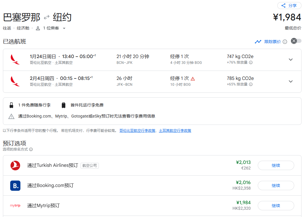Expand the 2月4日周四 flight details
This screenshot has height=217, width=305.
click(x=291, y=81)
